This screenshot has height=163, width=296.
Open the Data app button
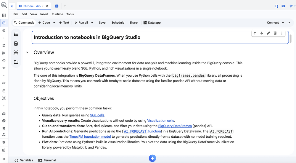pyautogui.click(x=152, y=23)
